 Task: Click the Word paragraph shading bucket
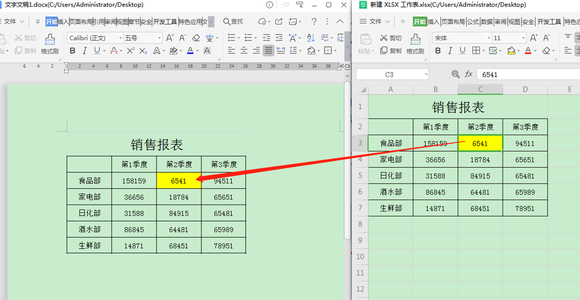311,51
